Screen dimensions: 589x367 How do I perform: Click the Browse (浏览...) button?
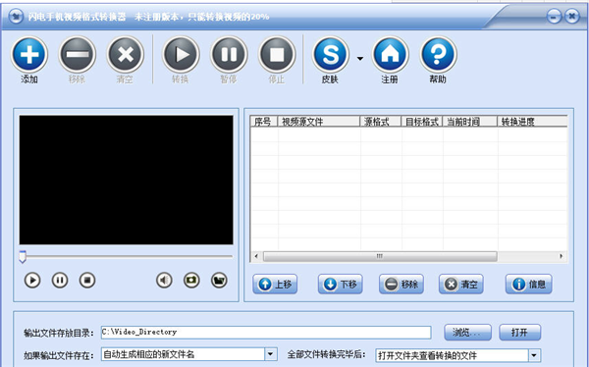pos(467,333)
